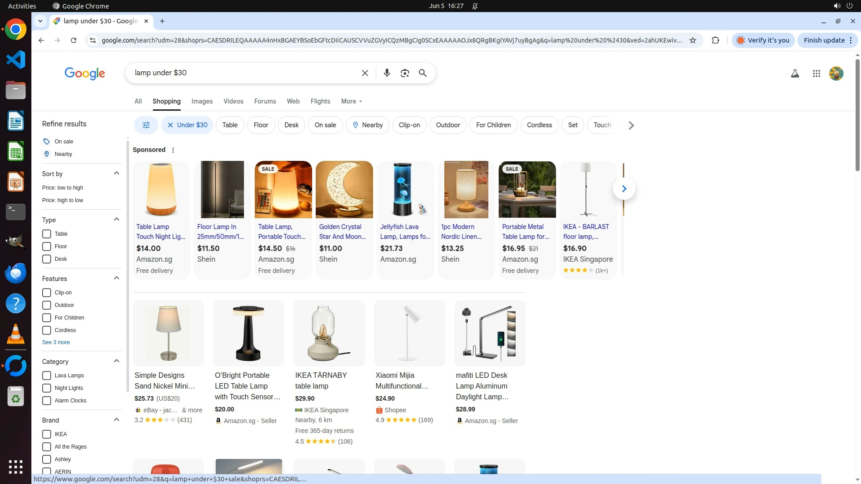Tick the IKEA brand checkbox

[47, 434]
